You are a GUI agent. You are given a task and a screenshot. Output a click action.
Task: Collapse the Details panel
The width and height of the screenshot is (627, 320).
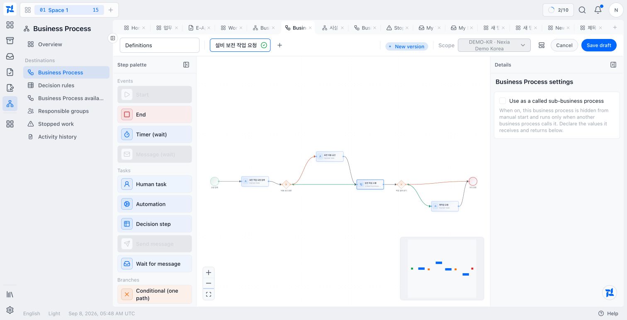click(x=613, y=65)
